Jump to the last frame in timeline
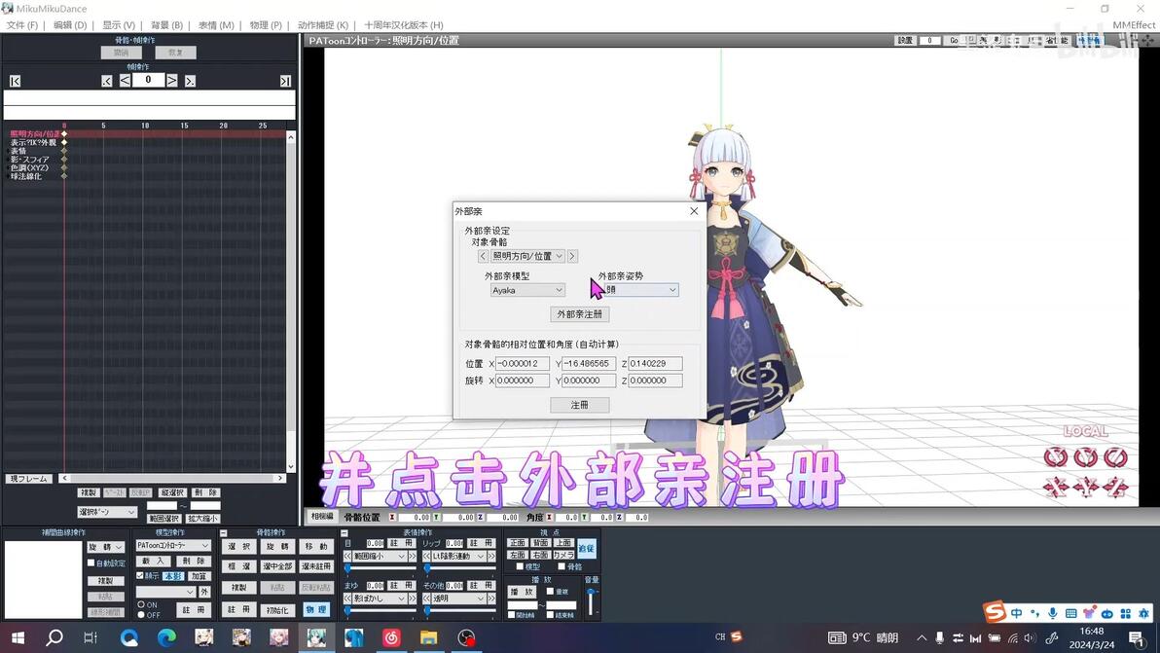1160x653 pixels. [285, 81]
